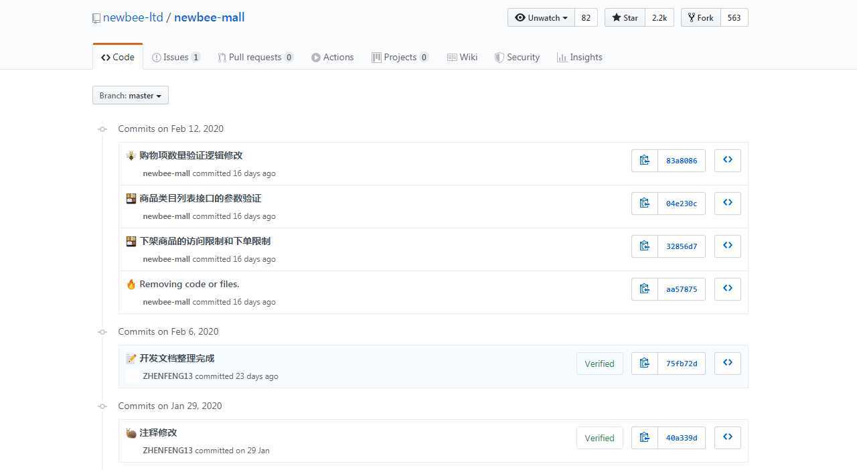Click Verified badge on commit 75fb72d
857x470 pixels.
pyautogui.click(x=599, y=364)
